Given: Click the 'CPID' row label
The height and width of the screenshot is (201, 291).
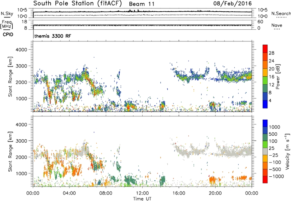Looking at the screenshot, I should [x=8, y=34].
